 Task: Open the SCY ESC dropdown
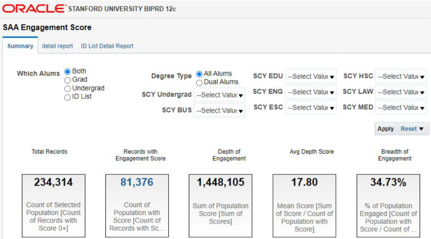pos(311,107)
